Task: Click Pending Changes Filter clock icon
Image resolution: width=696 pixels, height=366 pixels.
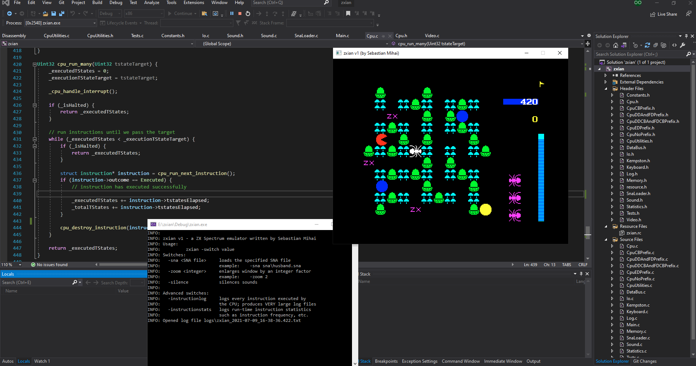Action: tap(635, 45)
